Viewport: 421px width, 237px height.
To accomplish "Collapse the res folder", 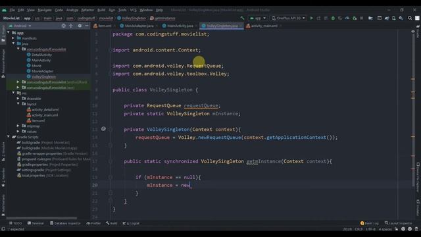I will pyautogui.click(x=13, y=93).
